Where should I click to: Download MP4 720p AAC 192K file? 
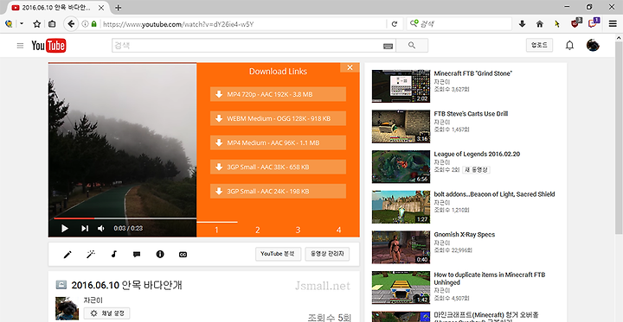pos(278,94)
